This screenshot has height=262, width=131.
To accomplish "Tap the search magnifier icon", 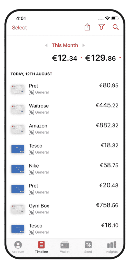I will (116, 27).
